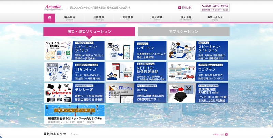Click the 一斉同報サービス label
Viewport: 273px width, 138px height.
(84, 43)
